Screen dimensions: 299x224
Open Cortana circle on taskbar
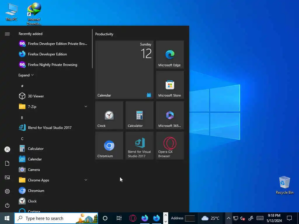coord(105,218)
